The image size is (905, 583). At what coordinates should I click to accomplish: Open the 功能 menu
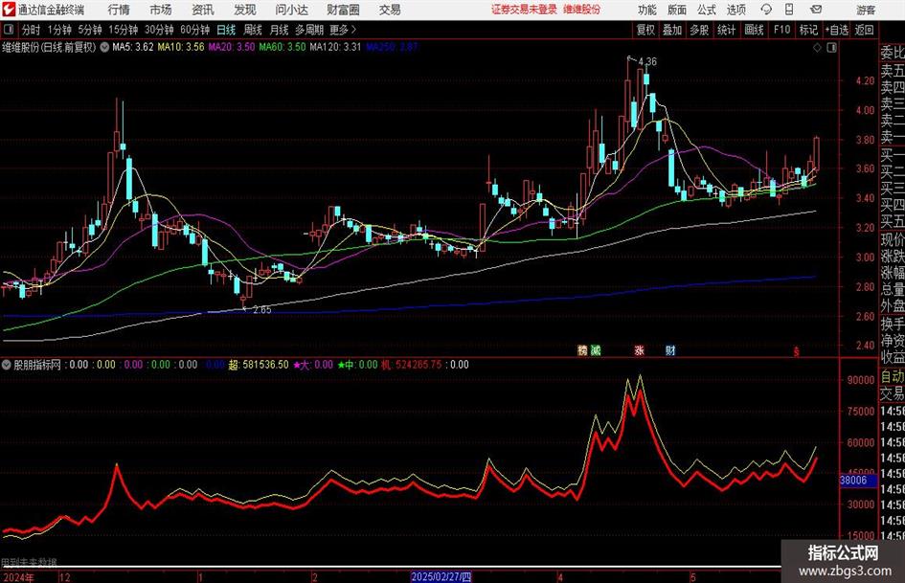click(x=647, y=10)
